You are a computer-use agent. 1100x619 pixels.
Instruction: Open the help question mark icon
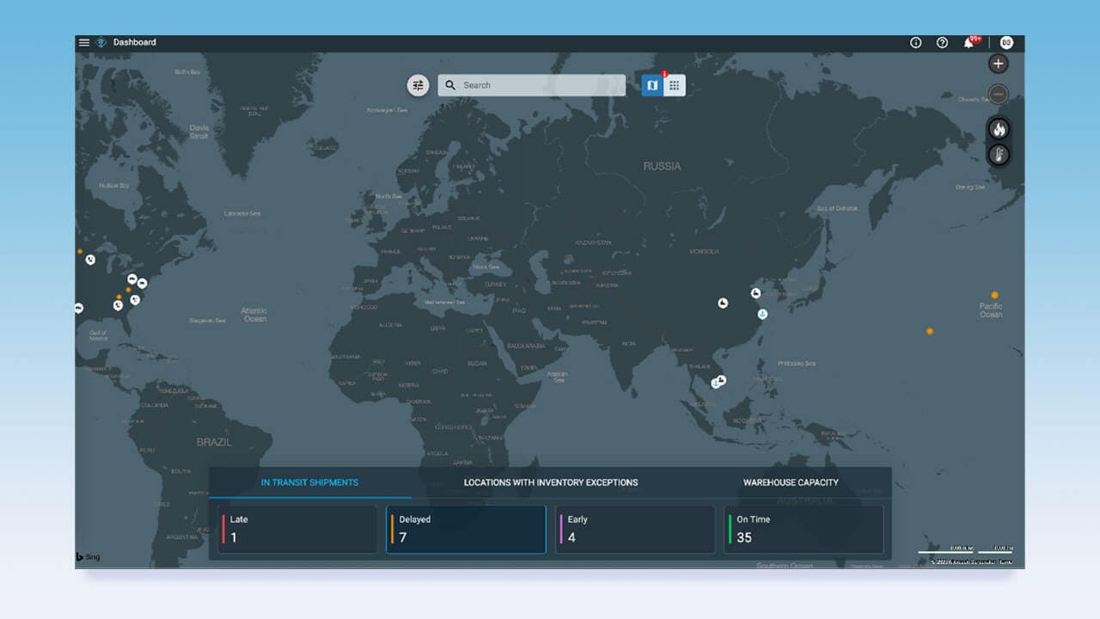pyautogui.click(x=942, y=43)
